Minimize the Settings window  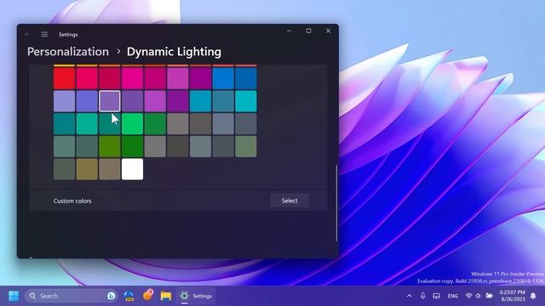tap(289, 31)
